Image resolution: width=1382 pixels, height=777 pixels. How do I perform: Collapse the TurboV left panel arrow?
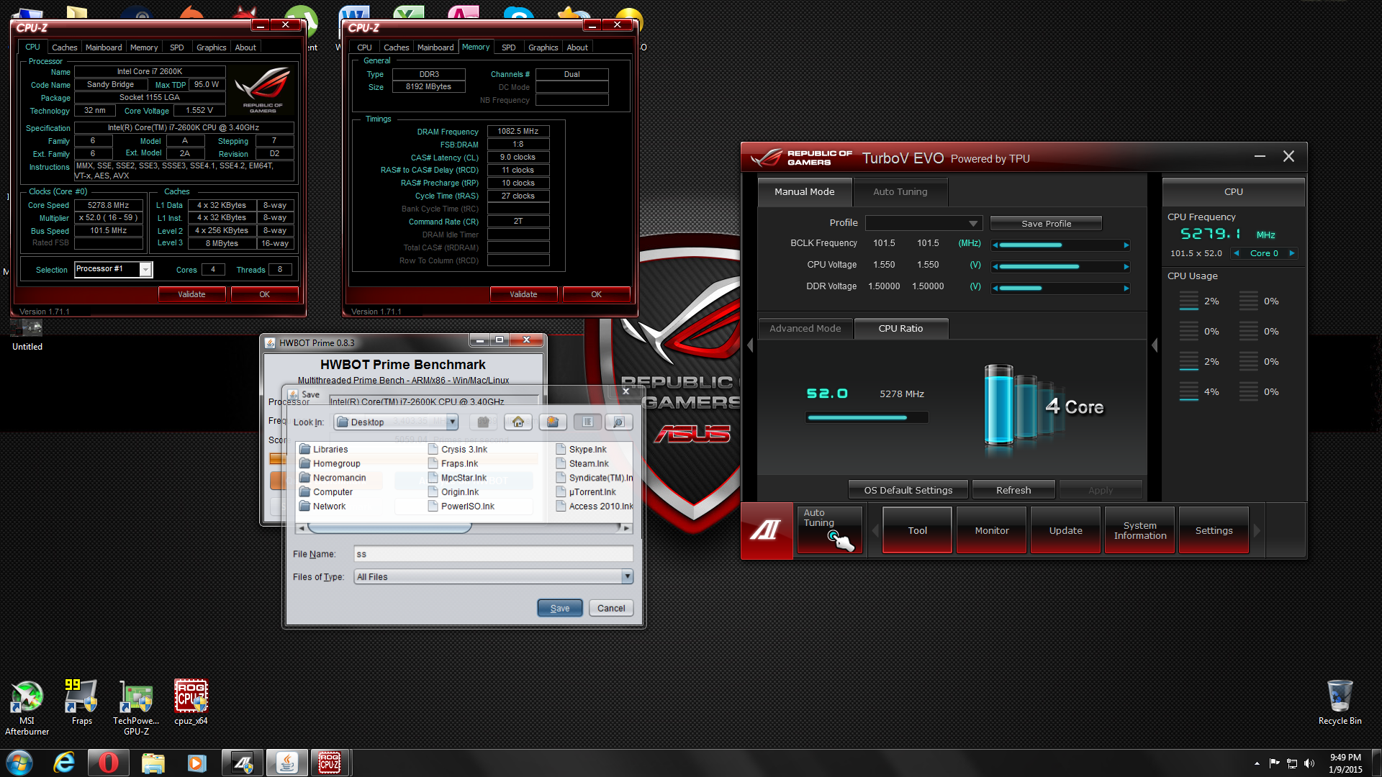pyautogui.click(x=750, y=345)
